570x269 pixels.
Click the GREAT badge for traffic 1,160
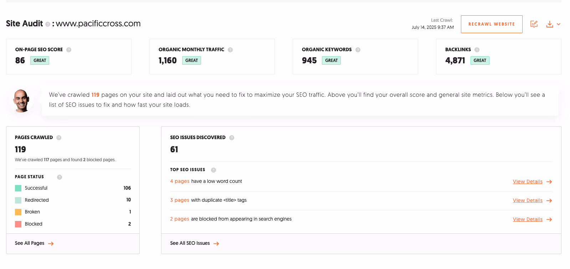point(191,60)
